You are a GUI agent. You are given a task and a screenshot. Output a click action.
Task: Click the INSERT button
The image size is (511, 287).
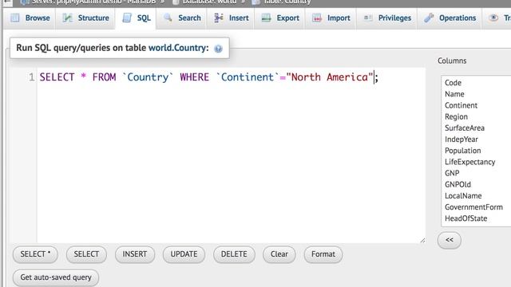pos(135,254)
